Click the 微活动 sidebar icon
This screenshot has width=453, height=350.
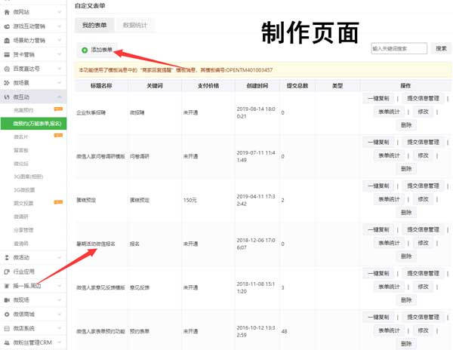click(x=7, y=257)
